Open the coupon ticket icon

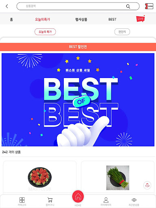point(149,6)
